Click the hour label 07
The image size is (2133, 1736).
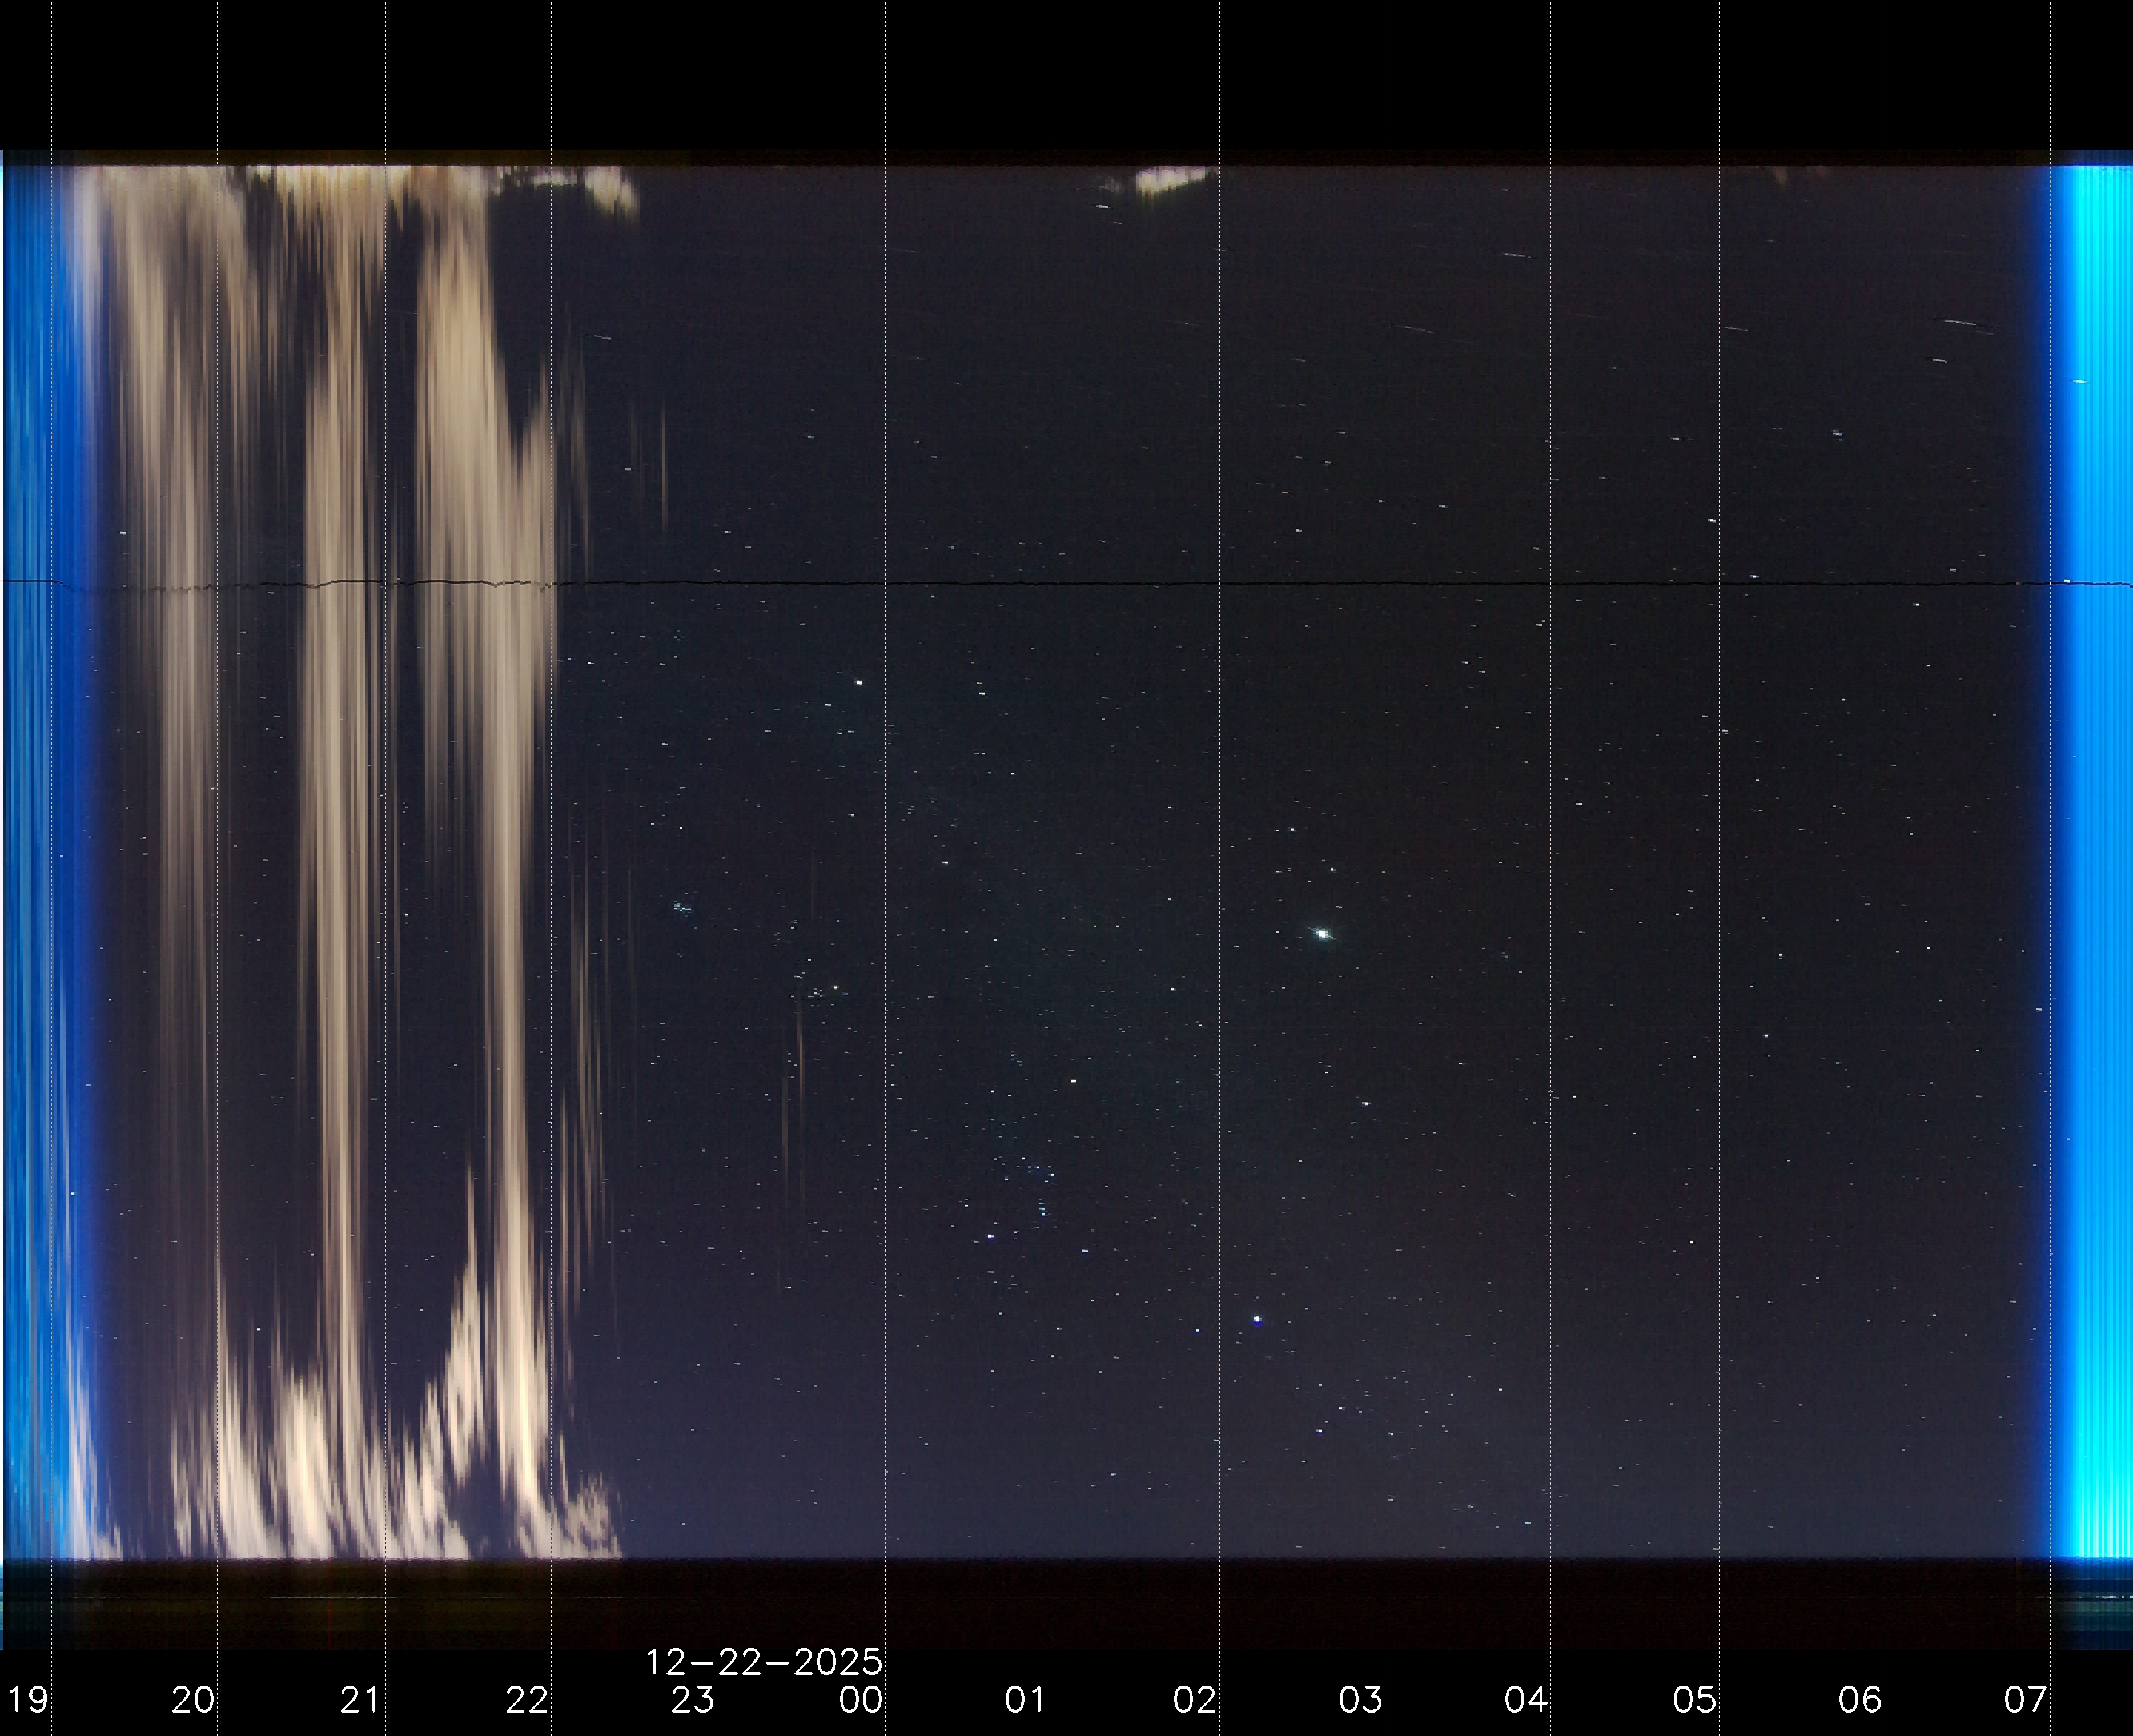pyautogui.click(x=2026, y=1699)
